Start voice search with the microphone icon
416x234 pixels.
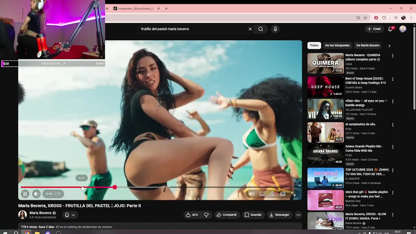275,29
